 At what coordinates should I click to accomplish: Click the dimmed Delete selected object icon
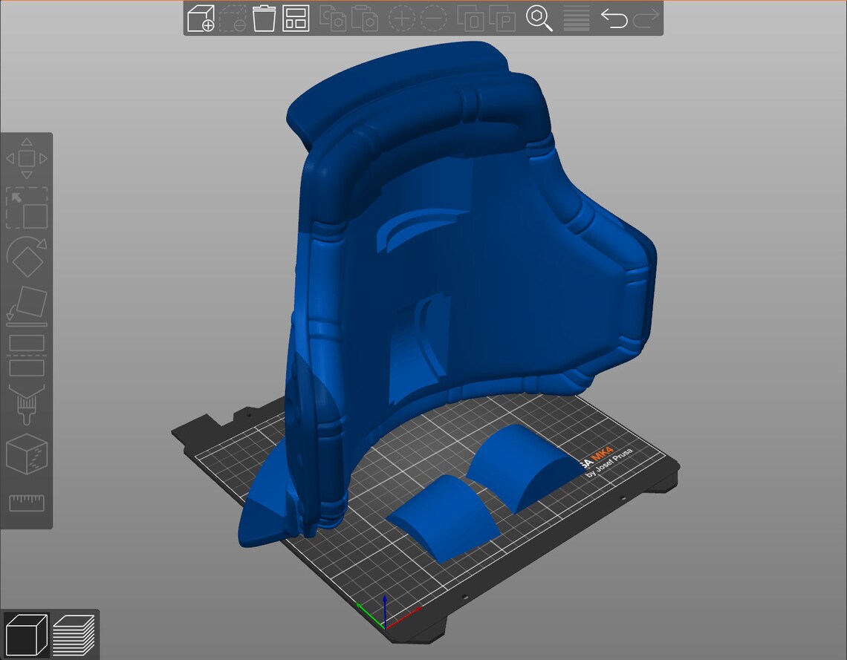coord(233,19)
